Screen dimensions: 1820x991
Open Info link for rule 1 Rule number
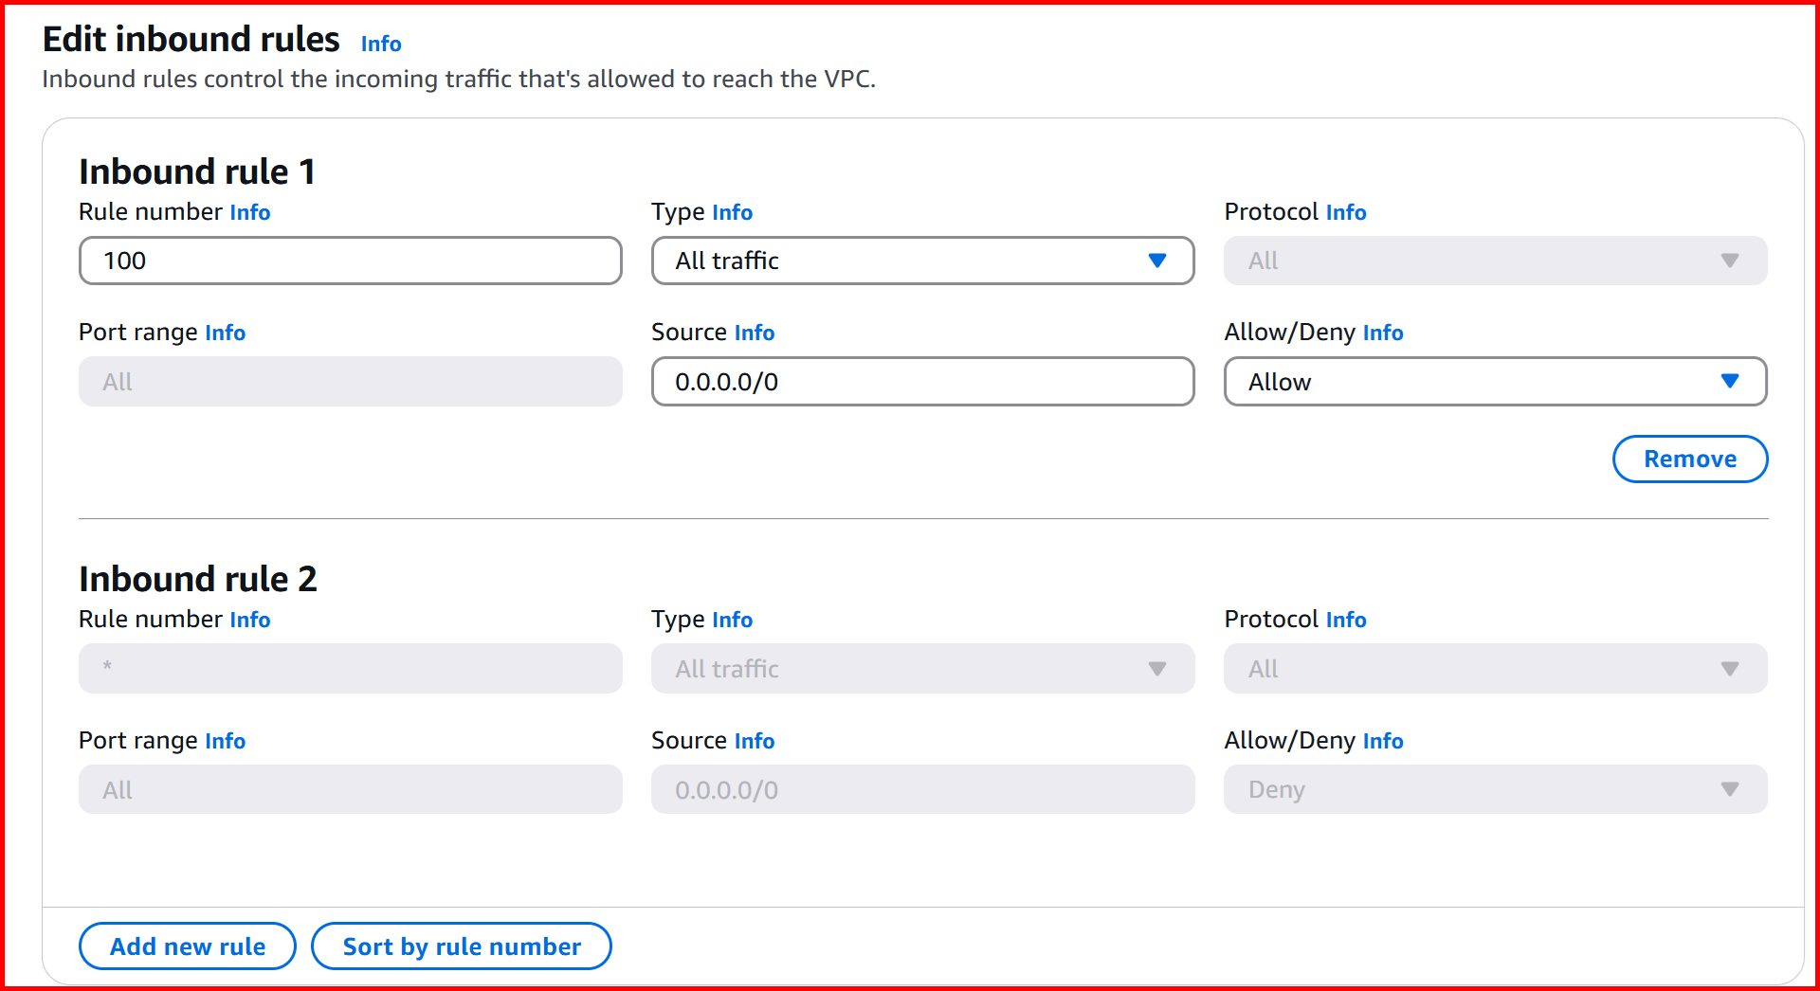point(250,212)
